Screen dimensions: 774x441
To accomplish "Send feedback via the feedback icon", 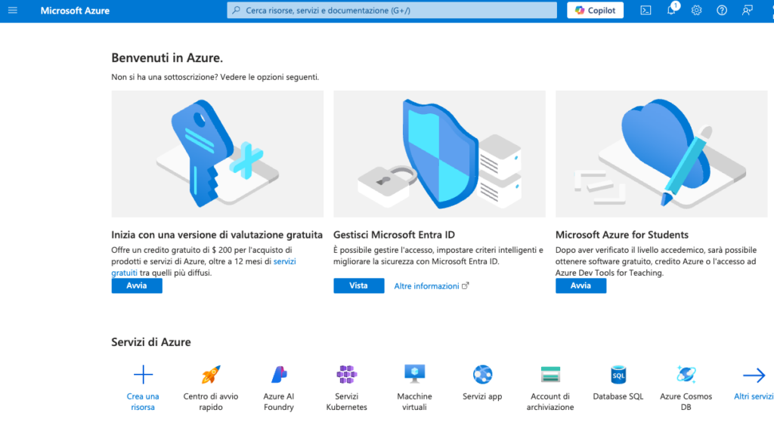I will point(746,10).
